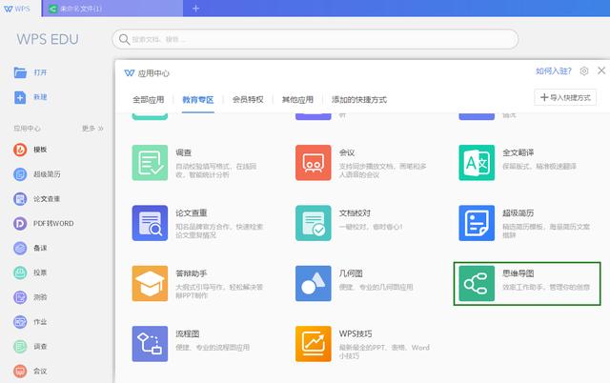This screenshot has height=383, width=610.
Task: Click the WPS logo home tab
Action: click(x=17, y=9)
